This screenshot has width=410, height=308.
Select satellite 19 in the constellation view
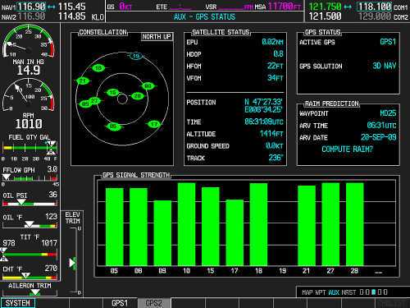[136, 57]
